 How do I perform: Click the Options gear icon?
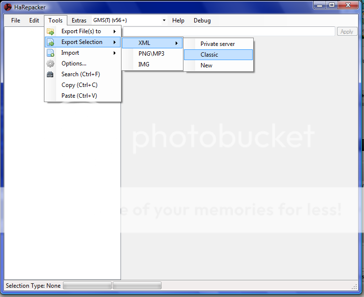point(50,64)
